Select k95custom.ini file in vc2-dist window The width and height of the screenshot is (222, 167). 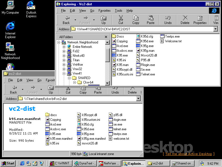coord(89,120)
